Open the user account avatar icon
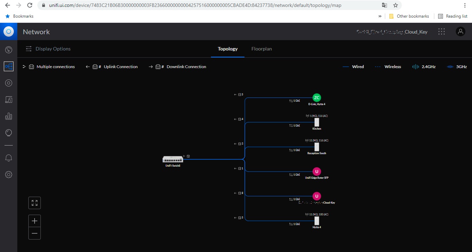Viewport: 472px width, 252px height. [x=461, y=32]
